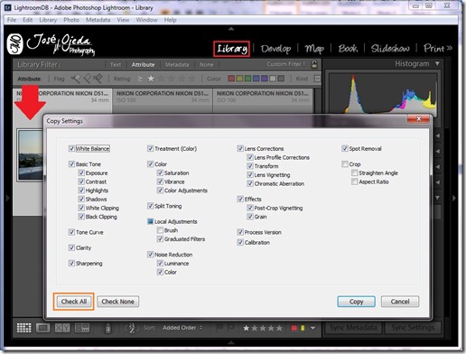
Task: Click kind filter icon in attribute bar
Action: [317, 79]
